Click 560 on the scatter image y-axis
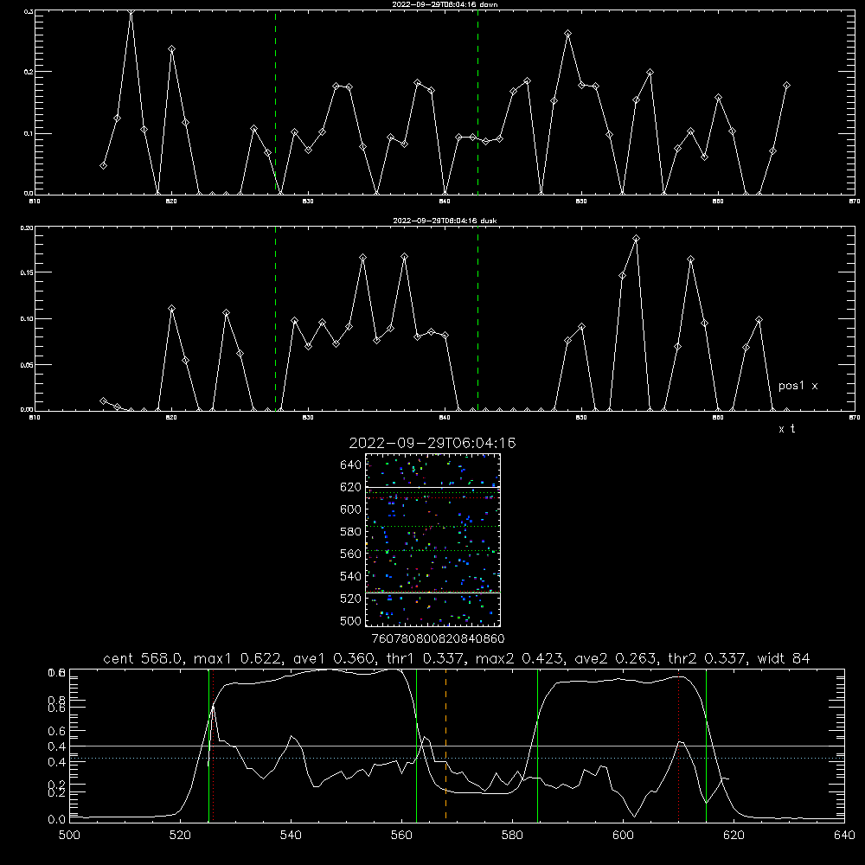 351,554
